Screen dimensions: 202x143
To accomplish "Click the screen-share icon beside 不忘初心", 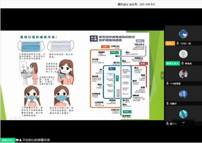I will 17,140.
